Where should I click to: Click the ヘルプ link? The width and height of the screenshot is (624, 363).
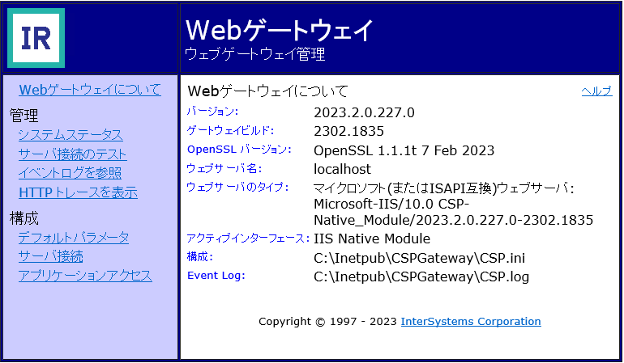596,91
